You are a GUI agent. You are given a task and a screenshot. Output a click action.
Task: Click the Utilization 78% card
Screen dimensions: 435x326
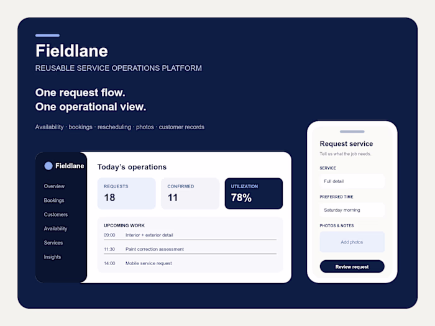254,194
